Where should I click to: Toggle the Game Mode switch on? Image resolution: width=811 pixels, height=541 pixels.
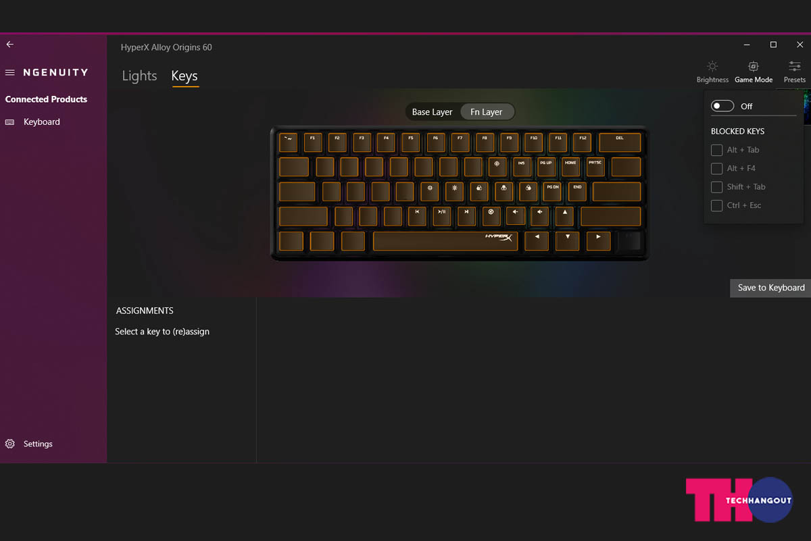click(722, 106)
